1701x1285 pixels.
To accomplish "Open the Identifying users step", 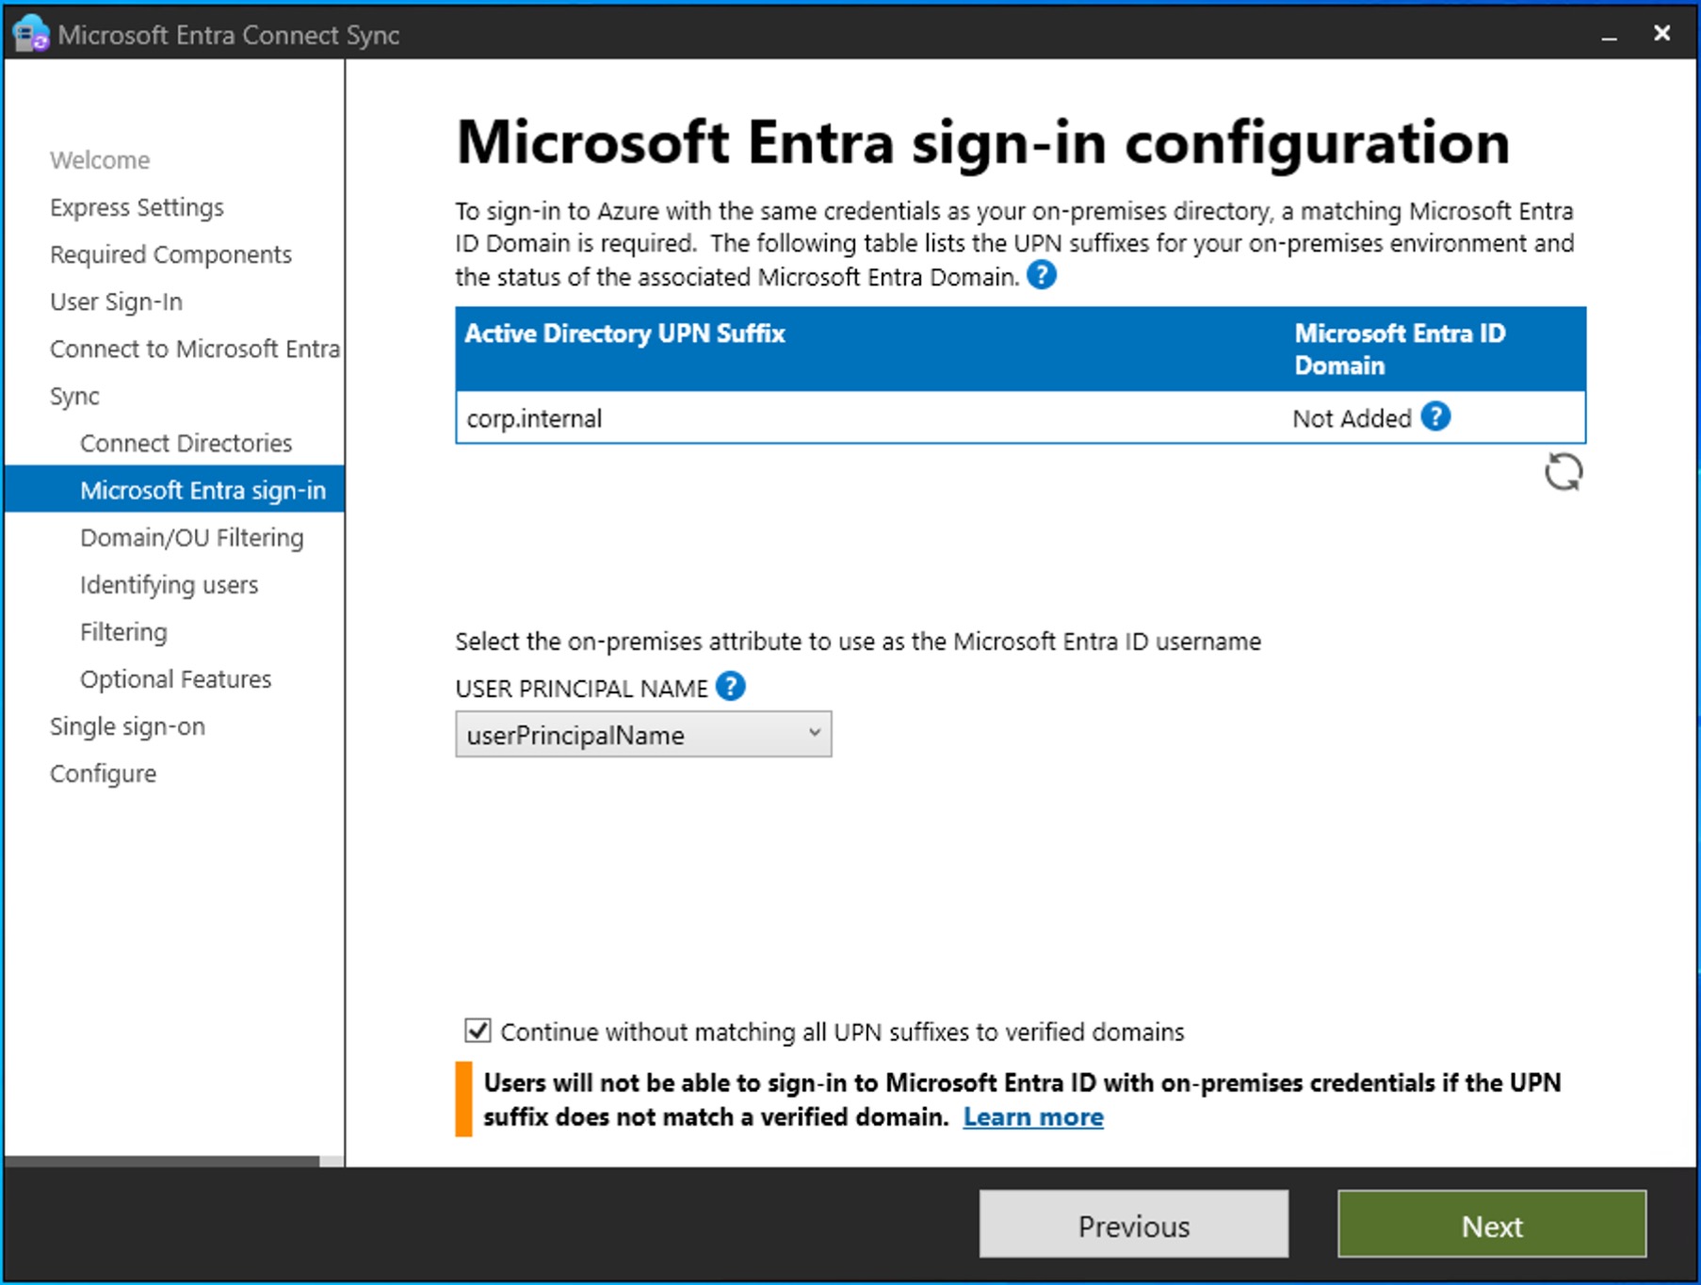I will [x=169, y=584].
